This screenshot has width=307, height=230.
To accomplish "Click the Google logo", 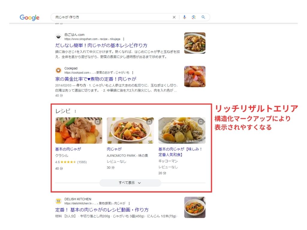I will [29, 17].
